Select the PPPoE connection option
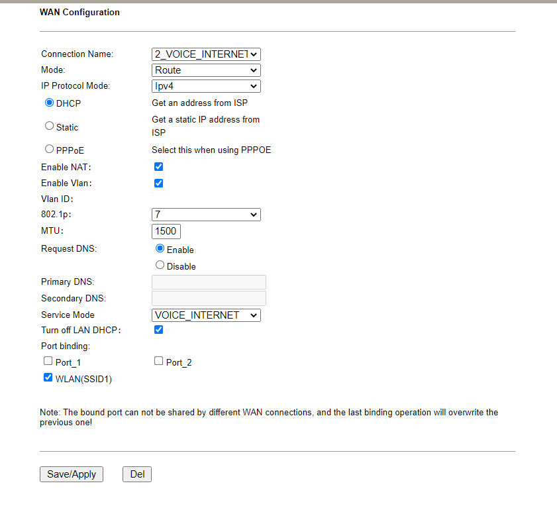 pos(49,150)
